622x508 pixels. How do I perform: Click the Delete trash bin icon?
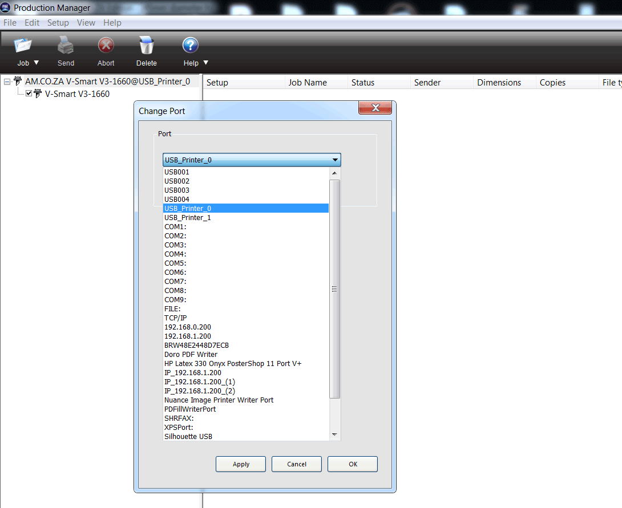146,46
